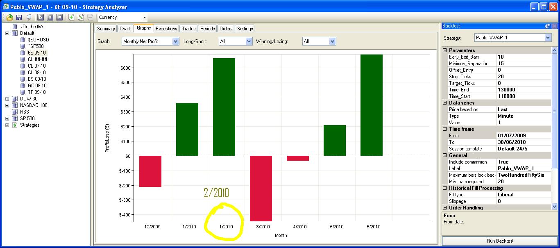Close the Backtest panel with its X

pyautogui.click(x=554, y=26)
